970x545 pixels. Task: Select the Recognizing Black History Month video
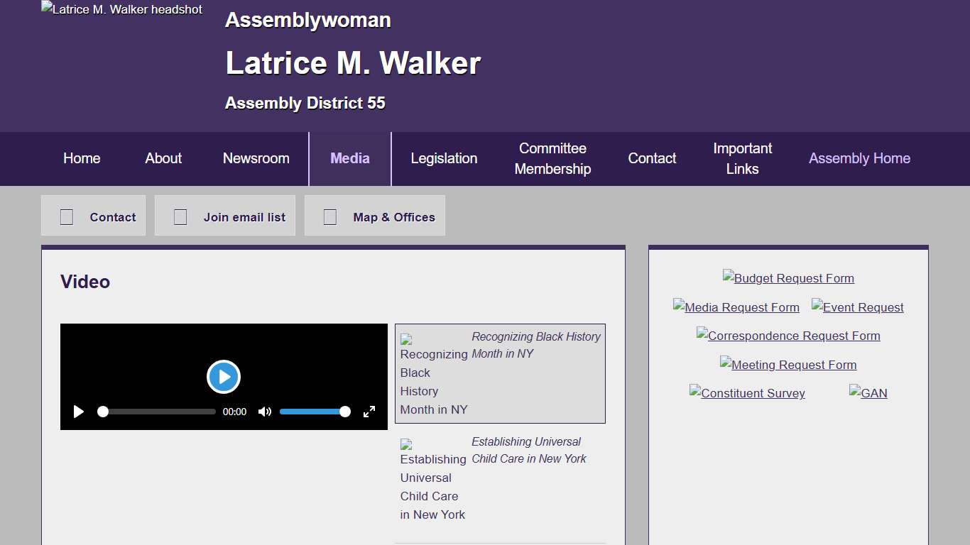click(500, 374)
